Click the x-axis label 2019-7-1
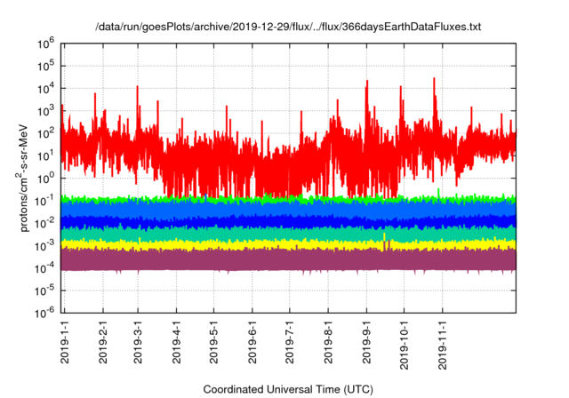This screenshot has width=569, height=398. click(x=290, y=345)
